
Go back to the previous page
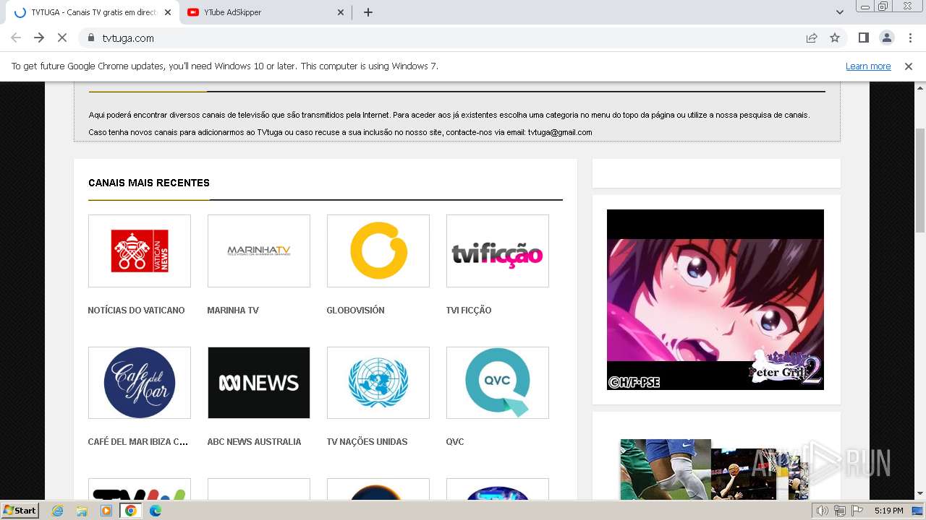pos(16,38)
